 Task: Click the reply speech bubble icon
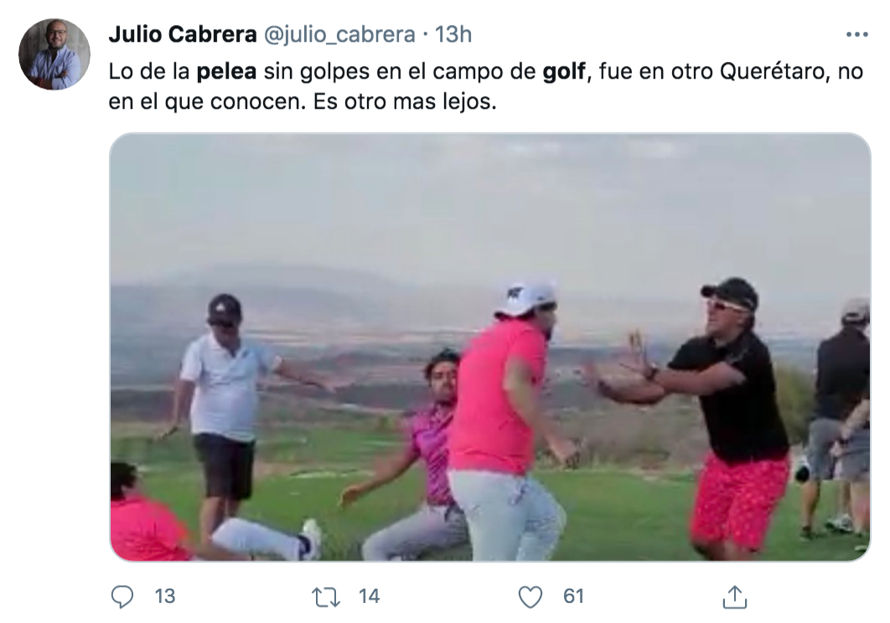pos(122,596)
